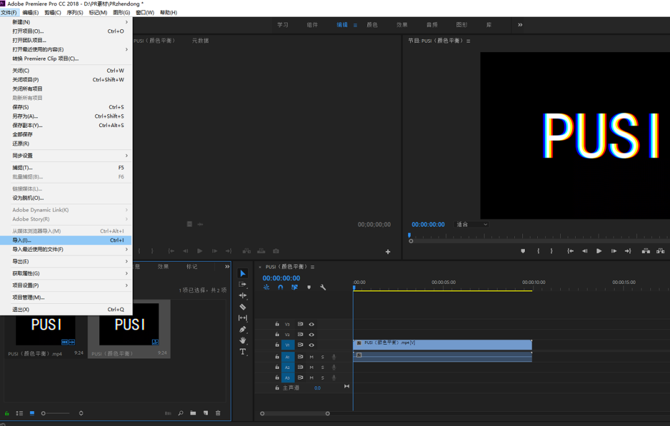This screenshot has height=426, width=670.
Task: Open timeline sequence panel menu
Action: 312,267
